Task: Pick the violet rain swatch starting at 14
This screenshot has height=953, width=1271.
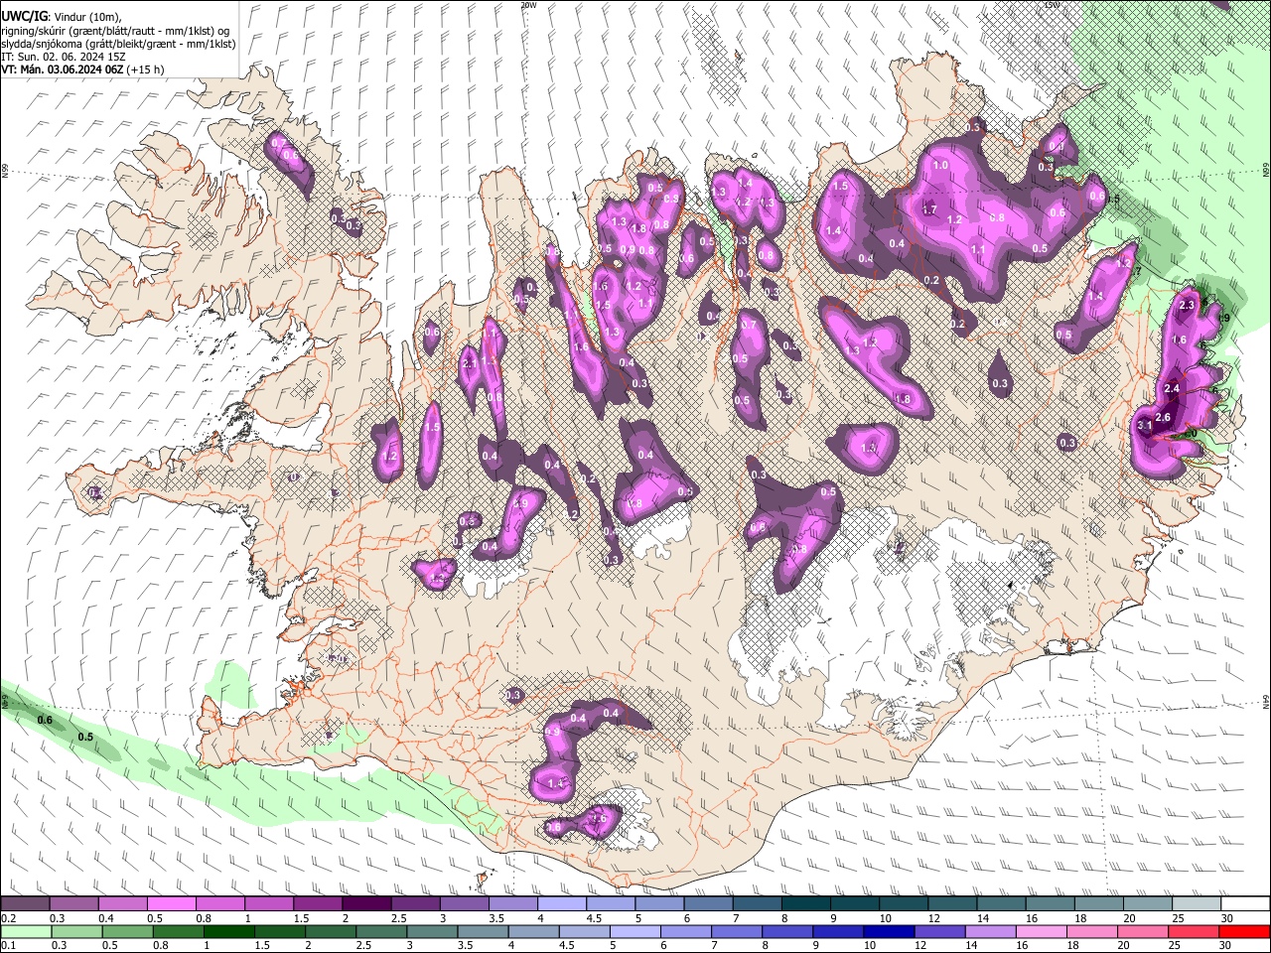Action: (x=992, y=931)
